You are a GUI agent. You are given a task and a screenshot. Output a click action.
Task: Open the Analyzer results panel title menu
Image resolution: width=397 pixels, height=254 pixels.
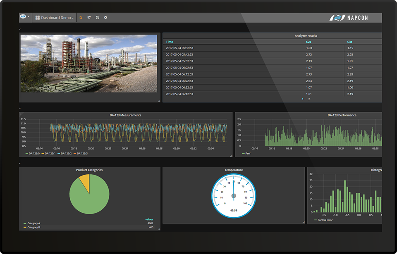(x=306, y=36)
